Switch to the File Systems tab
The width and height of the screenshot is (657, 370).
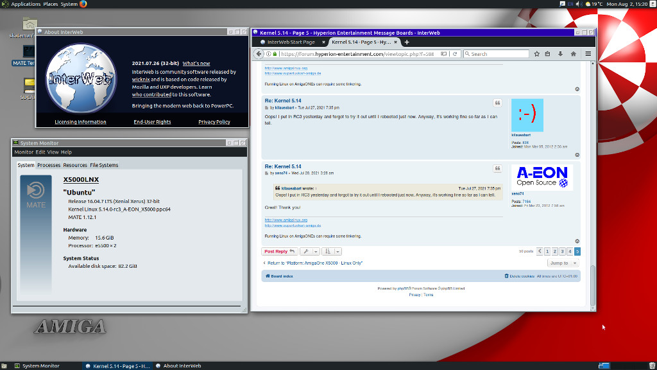tap(104, 165)
